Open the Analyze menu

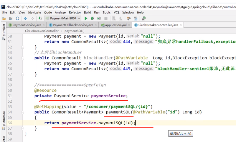click(x=60, y=12)
